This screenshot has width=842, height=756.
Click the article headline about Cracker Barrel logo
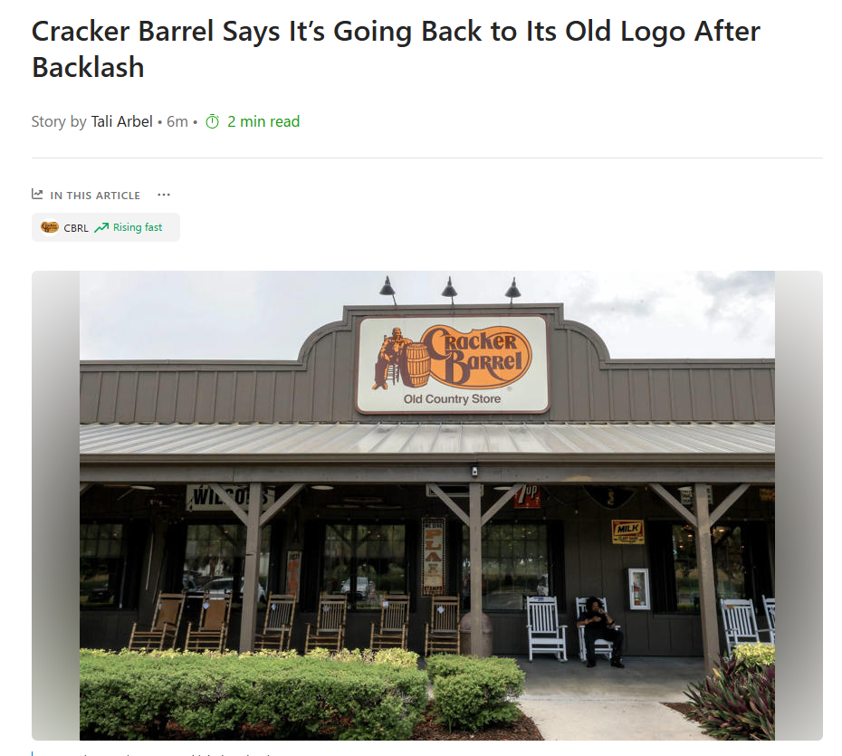pyautogui.click(x=396, y=49)
